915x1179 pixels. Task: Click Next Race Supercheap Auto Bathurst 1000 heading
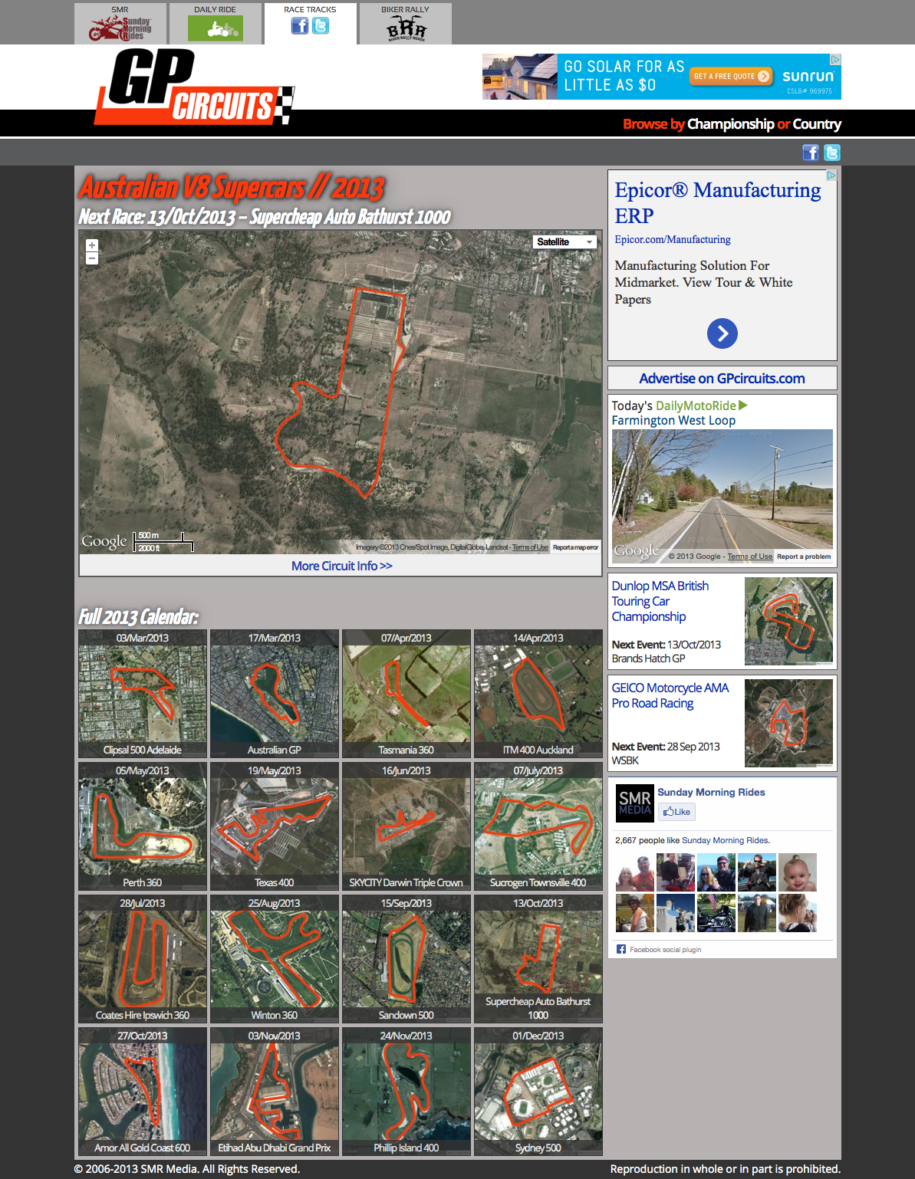(x=265, y=217)
